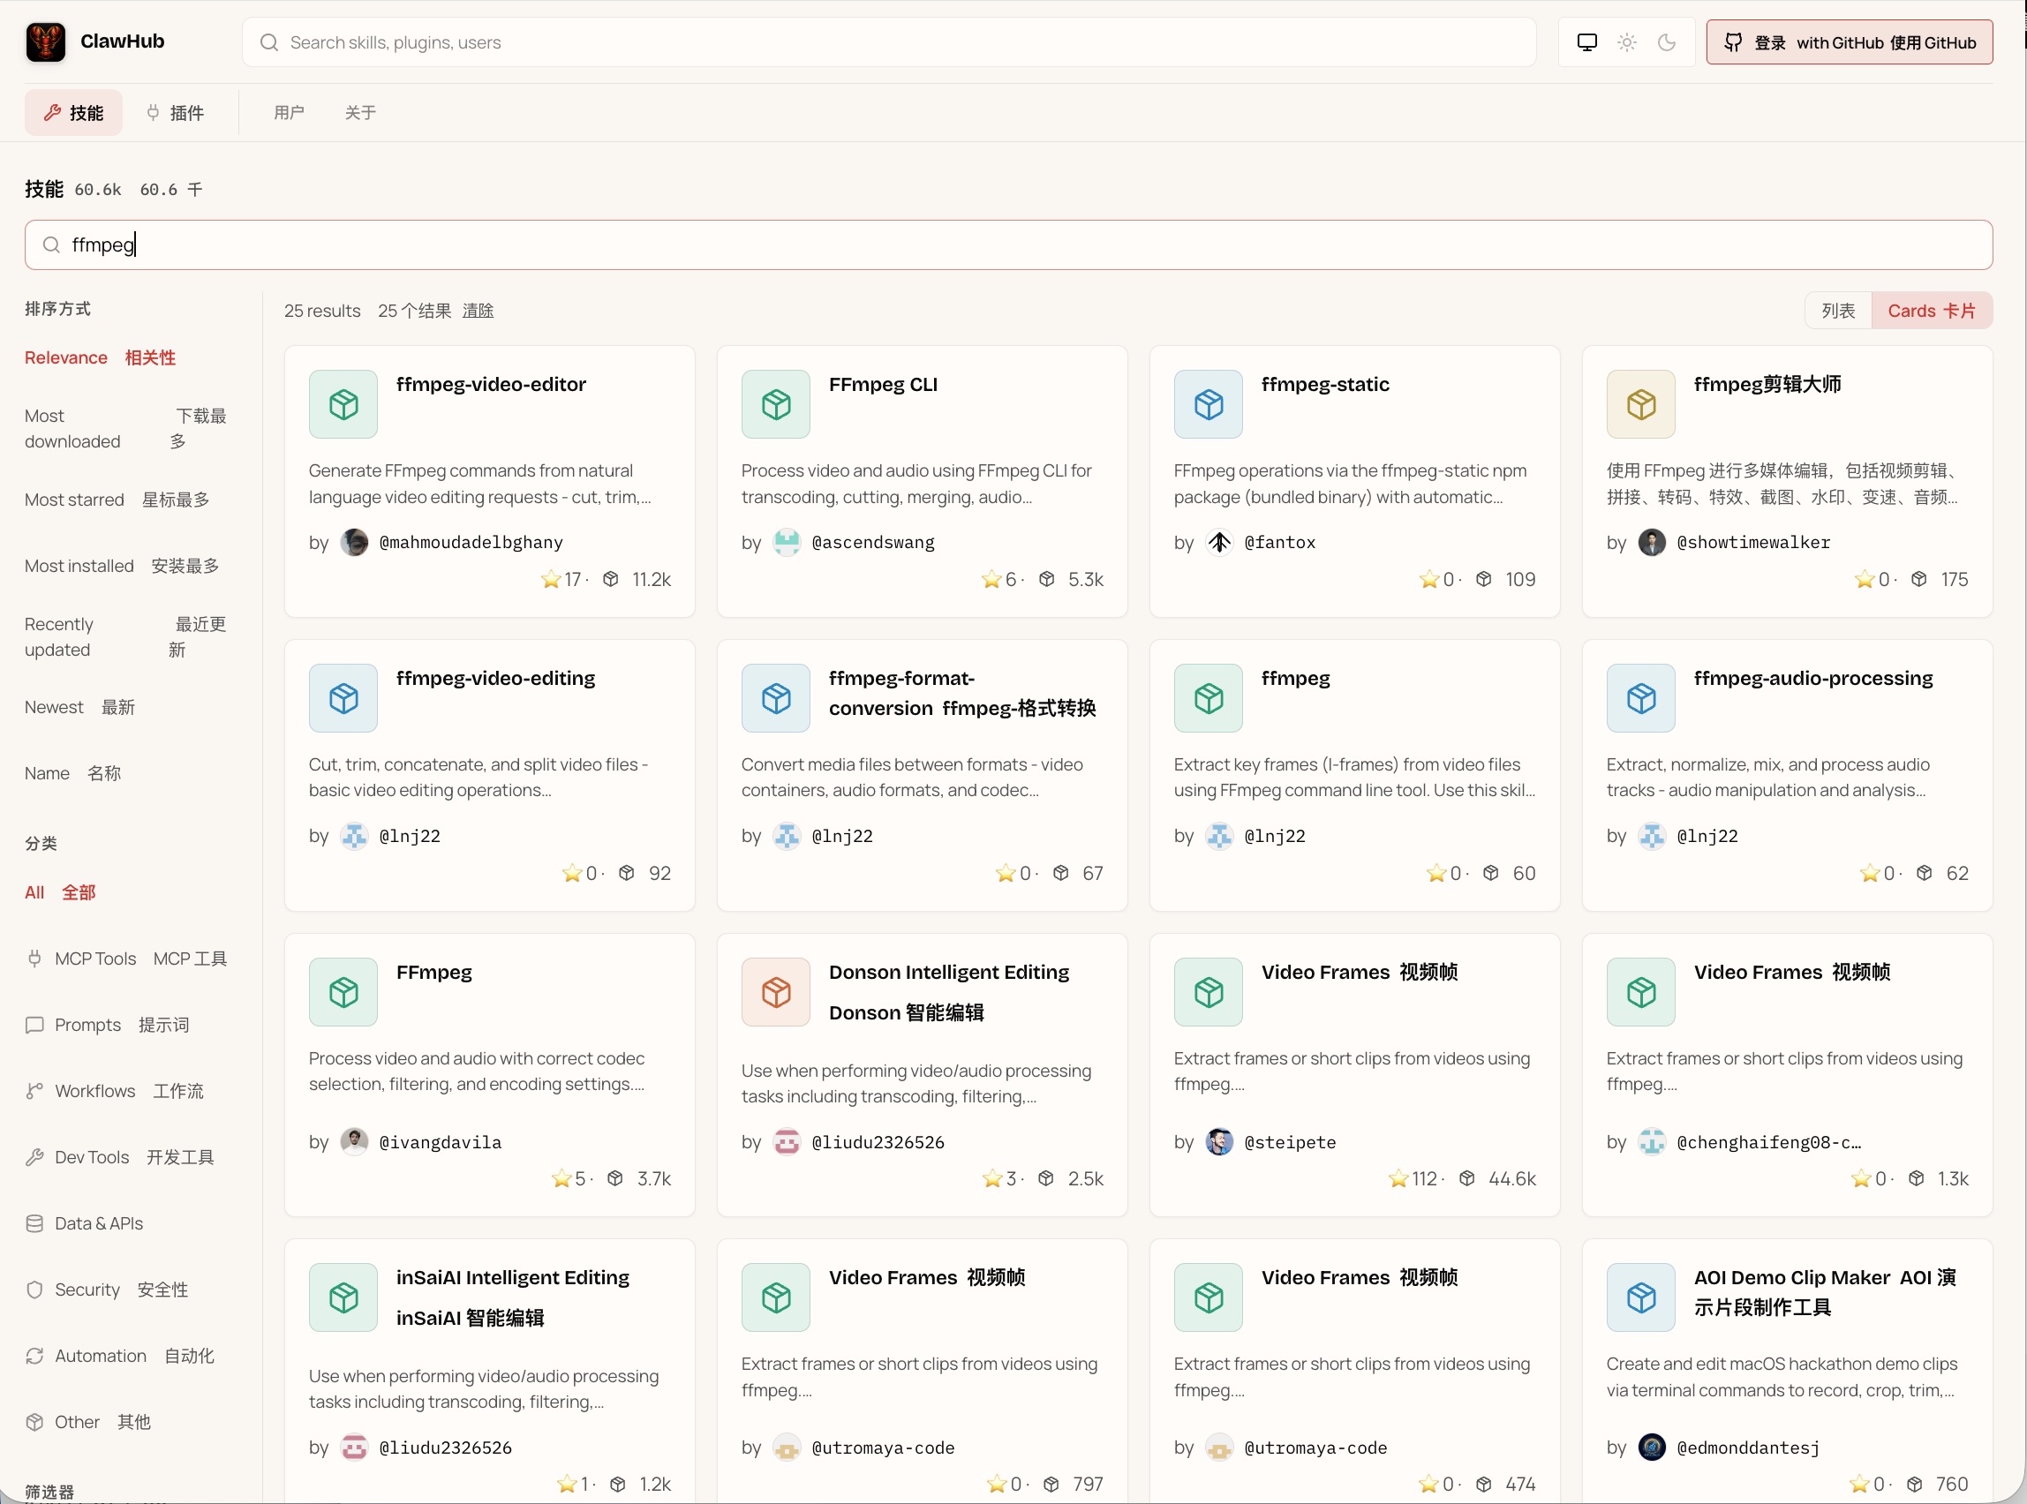Sort by Most starred
Image resolution: width=2027 pixels, height=1504 pixels.
[117, 500]
